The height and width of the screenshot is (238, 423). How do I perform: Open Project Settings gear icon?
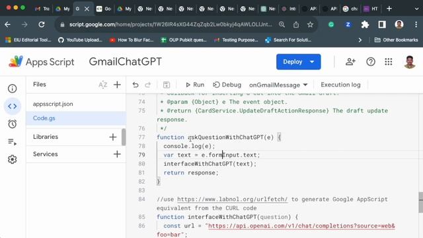click(x=12, y=159)
